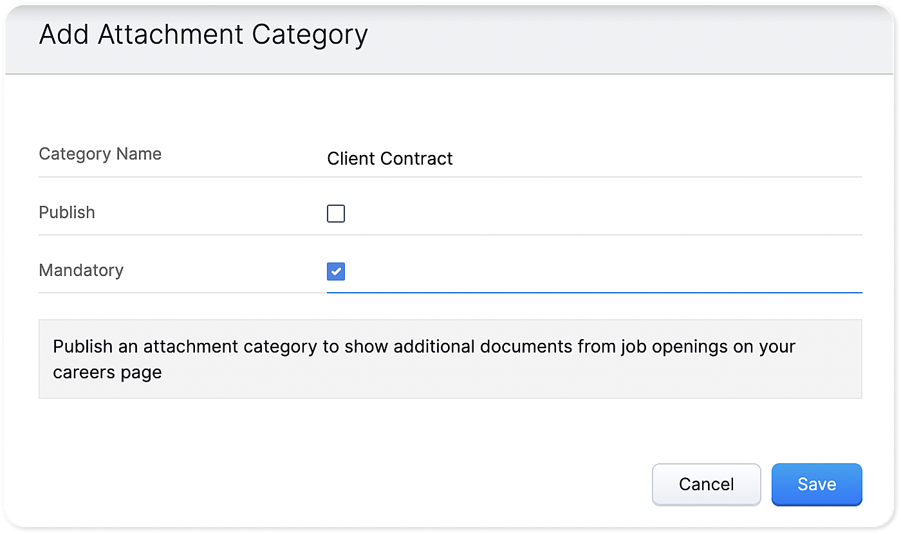This screenshot has height=534, width=901.
Task: Click the 'Client Contract' text
Action: point(390,158)
